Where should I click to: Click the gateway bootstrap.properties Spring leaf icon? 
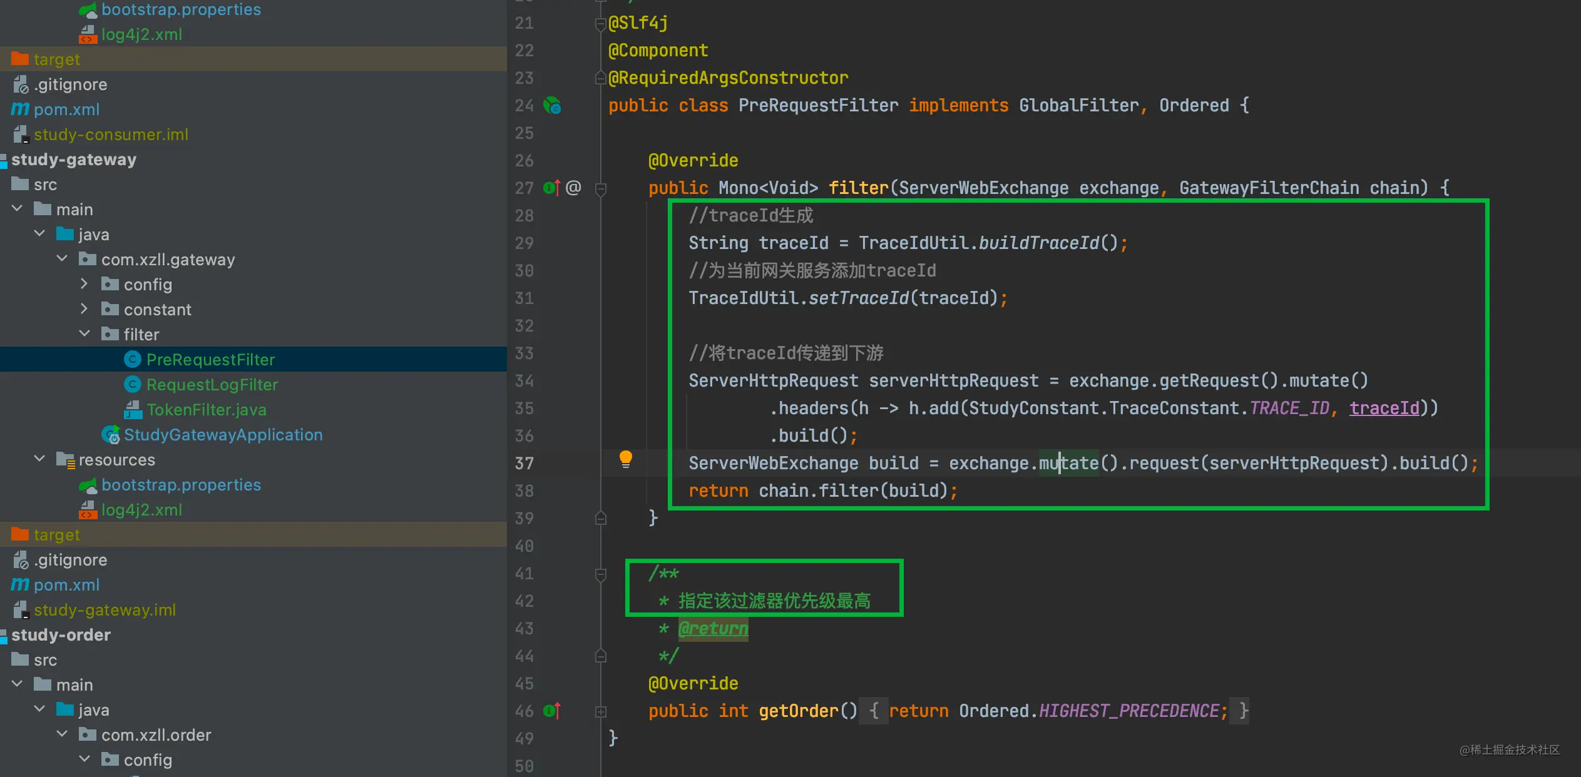pos(88,485)
